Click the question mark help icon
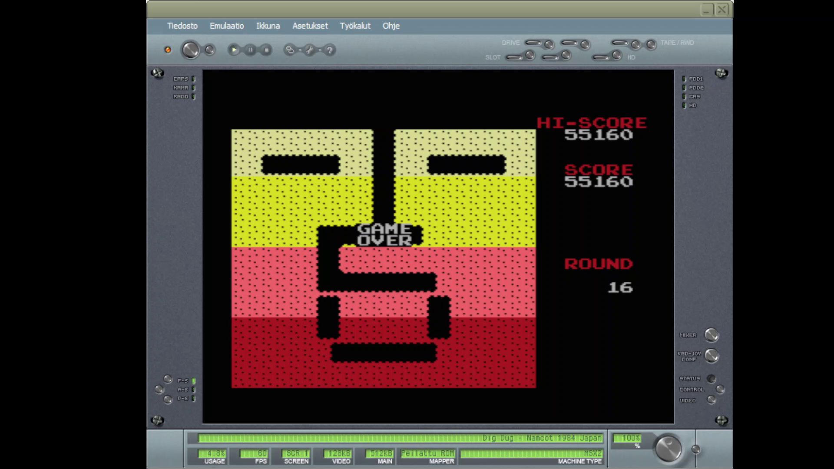This screenshot has height=469, width=834. click(x=329, y=50)
